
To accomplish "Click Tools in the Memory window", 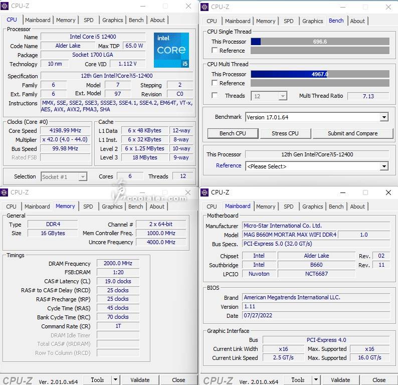I will coord(97,379).
